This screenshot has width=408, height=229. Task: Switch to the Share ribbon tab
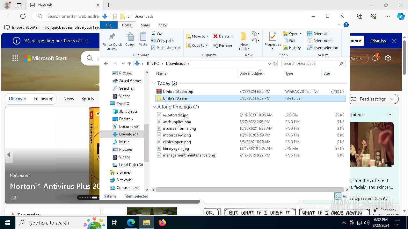coord(145,25)
